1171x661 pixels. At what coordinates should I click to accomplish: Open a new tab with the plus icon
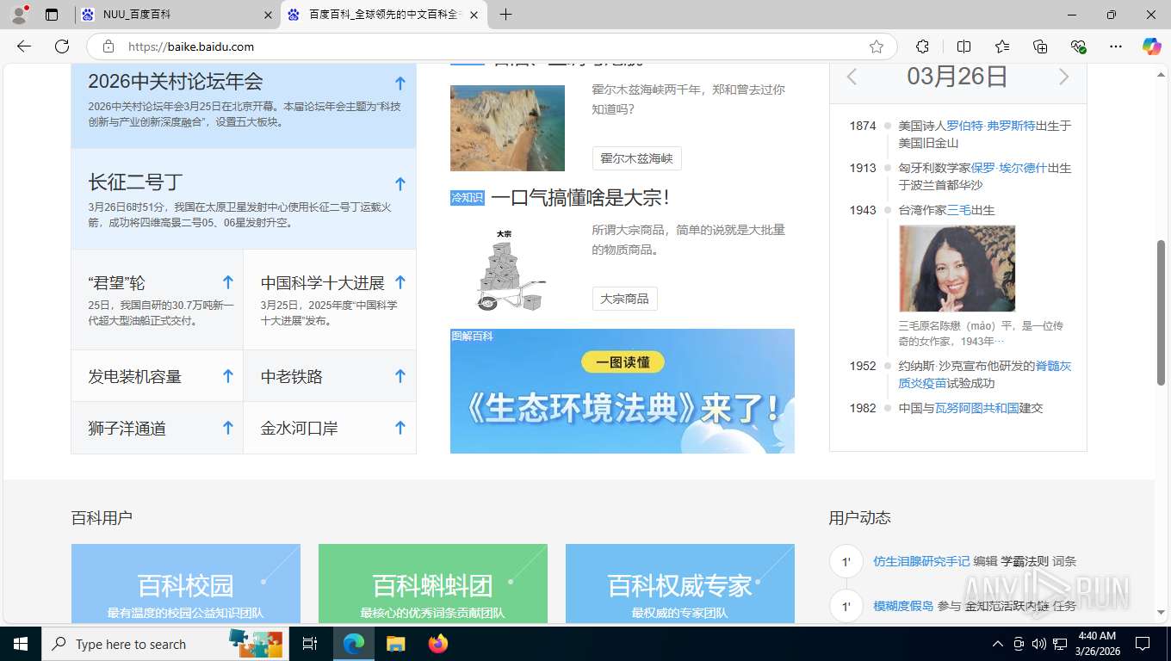pos(505,15)
